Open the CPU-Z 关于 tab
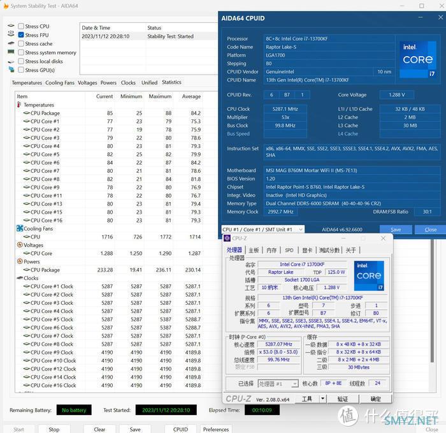This screenshot has width=446, height=433. click(350, 250)
